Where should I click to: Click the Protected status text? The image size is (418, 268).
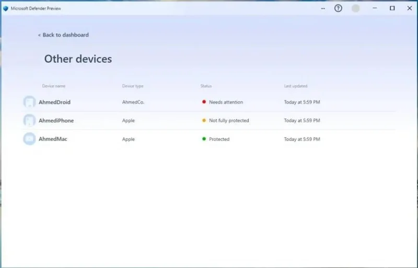click(x=219, y=139)
